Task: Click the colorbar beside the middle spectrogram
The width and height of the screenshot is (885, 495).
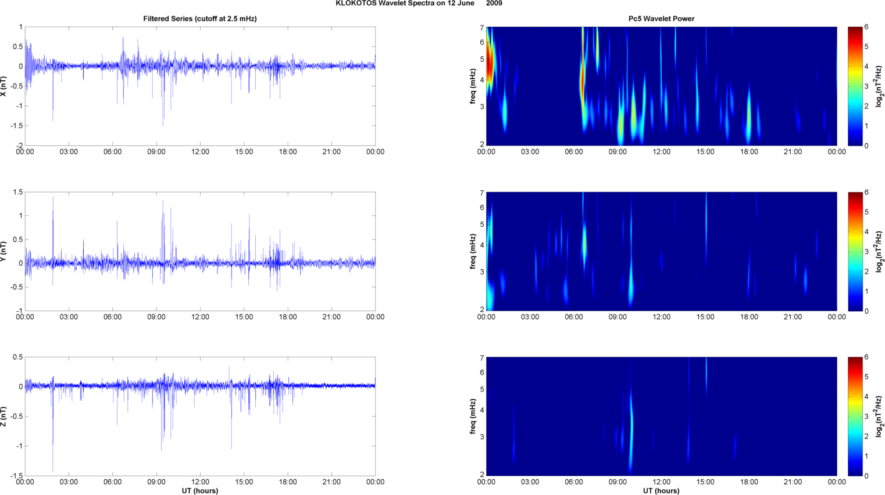Action: tap(855, 251)
